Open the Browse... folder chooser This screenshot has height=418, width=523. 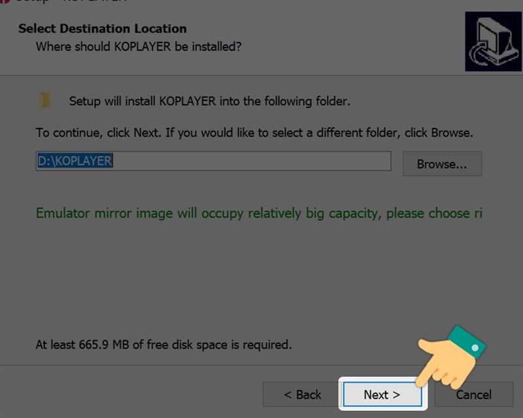tap(442, 164)
